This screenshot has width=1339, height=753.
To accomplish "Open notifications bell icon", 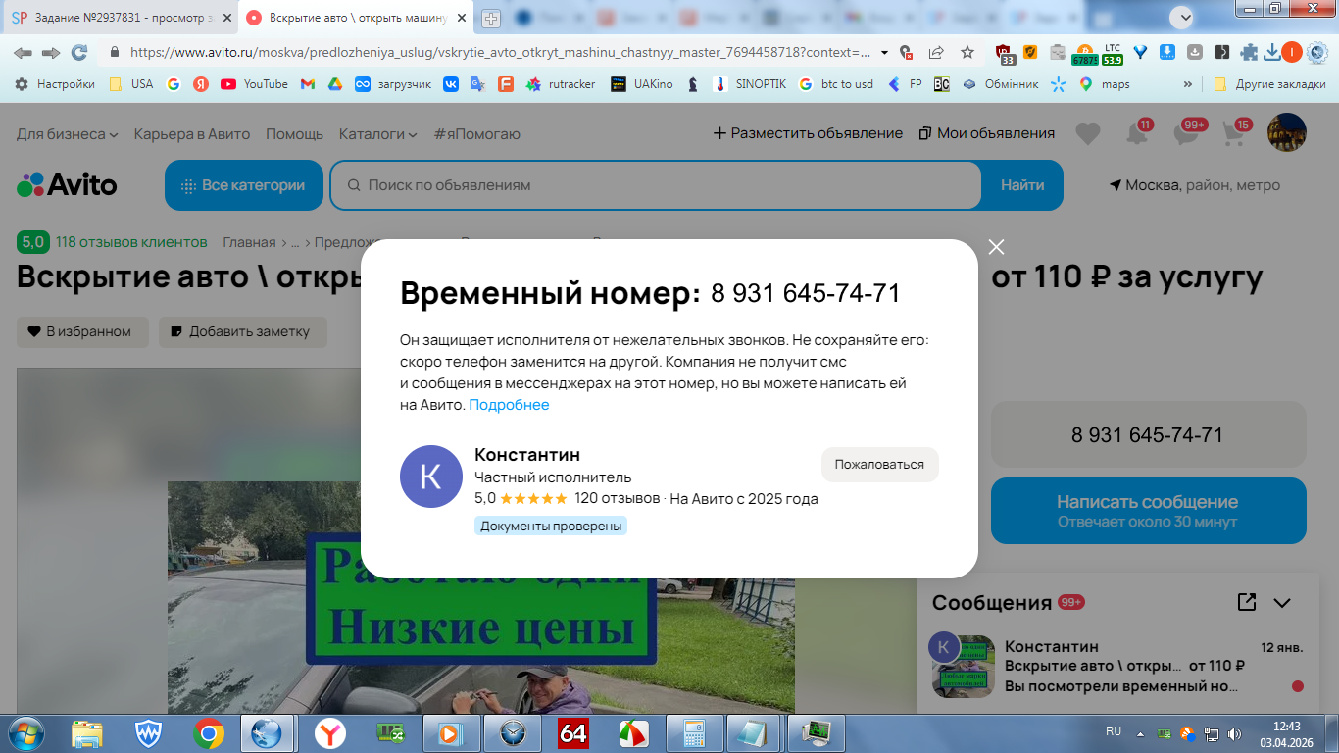I will pos(1137,133).
